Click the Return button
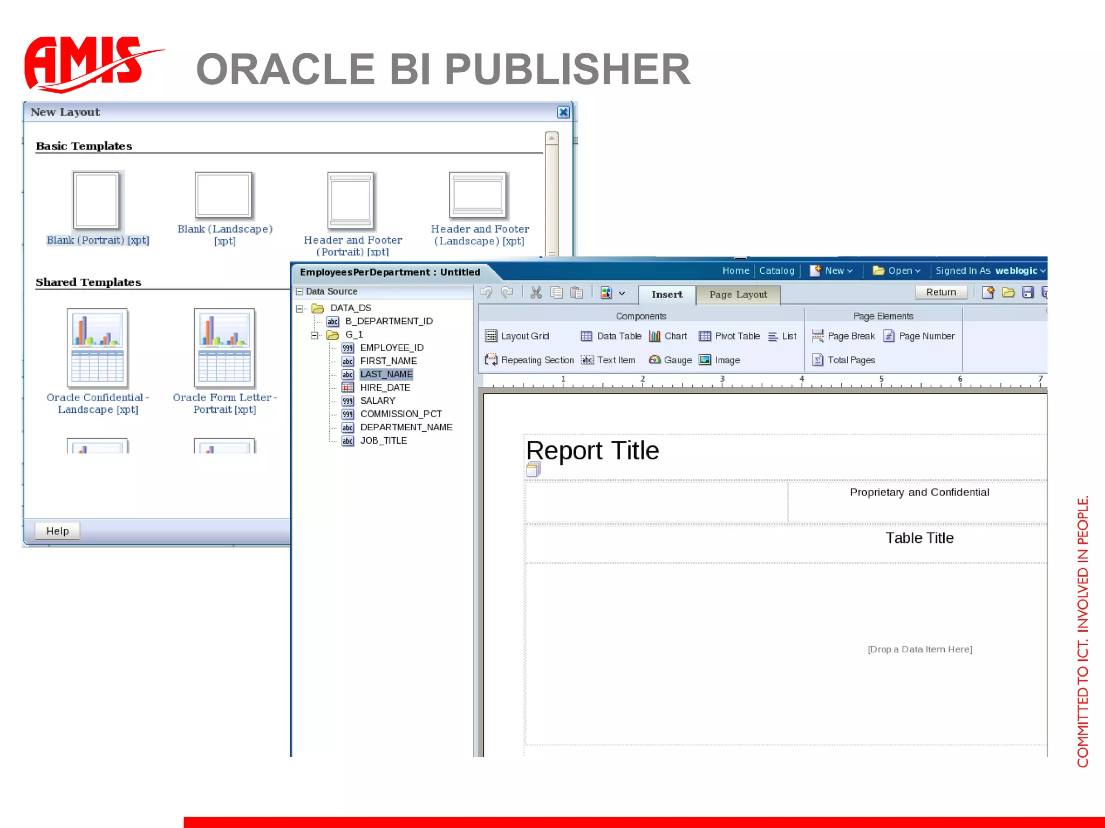The width and height of the screenshot is (1105, 828). pos(941,292)
